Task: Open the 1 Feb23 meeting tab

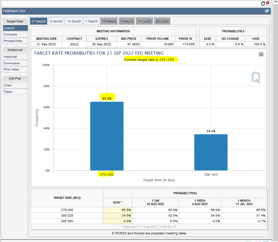Action: click(x=91, y=21)
